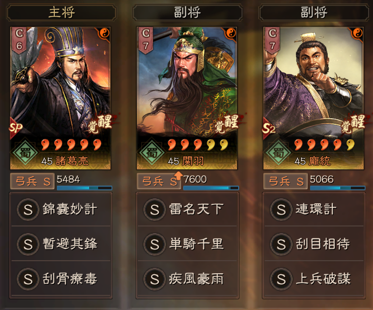
Task: Open the 雷名天下 skill
Action: click(x=187, y=209)
